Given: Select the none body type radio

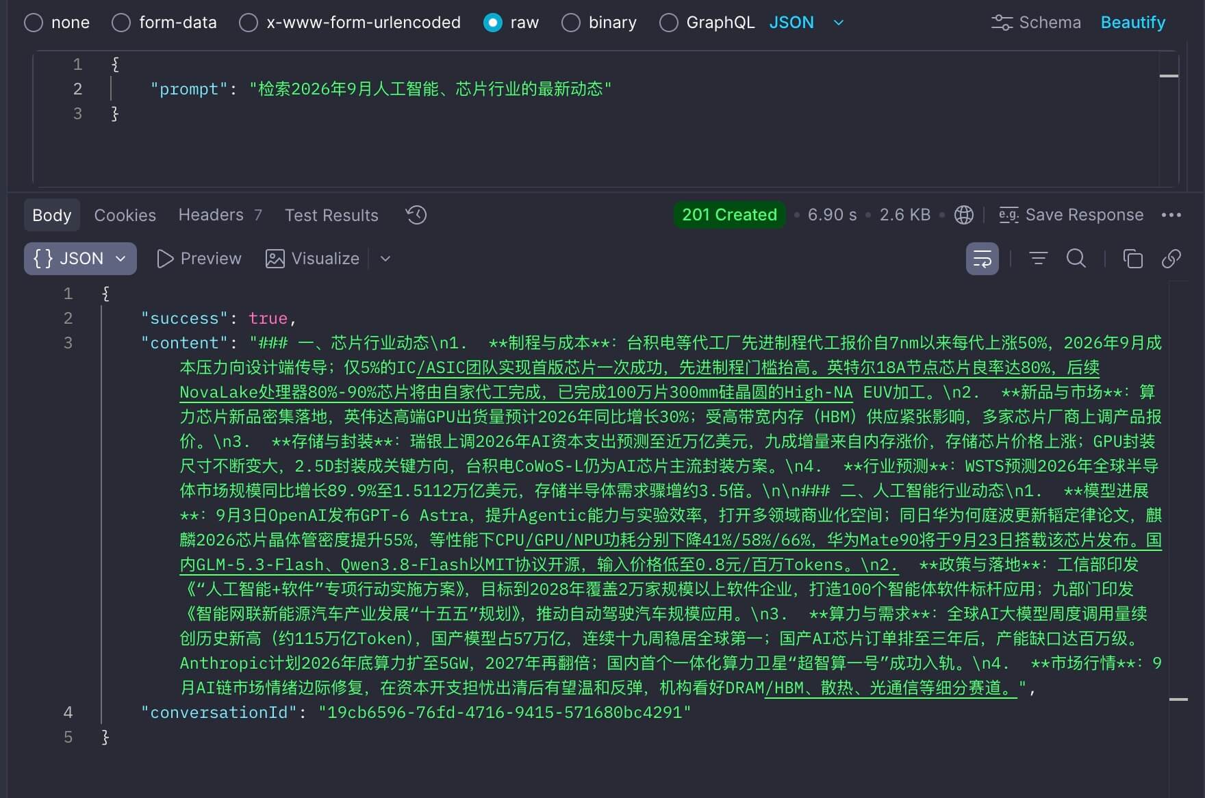Looking at the screenshot, I should click(x=34, y=23).
